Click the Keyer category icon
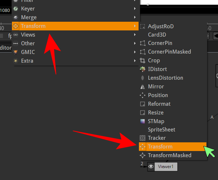 point(16,8)
